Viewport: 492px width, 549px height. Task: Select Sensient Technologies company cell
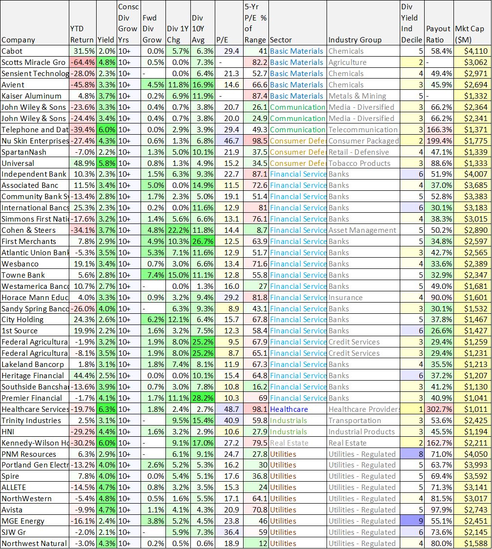click(x=35, y=74)
